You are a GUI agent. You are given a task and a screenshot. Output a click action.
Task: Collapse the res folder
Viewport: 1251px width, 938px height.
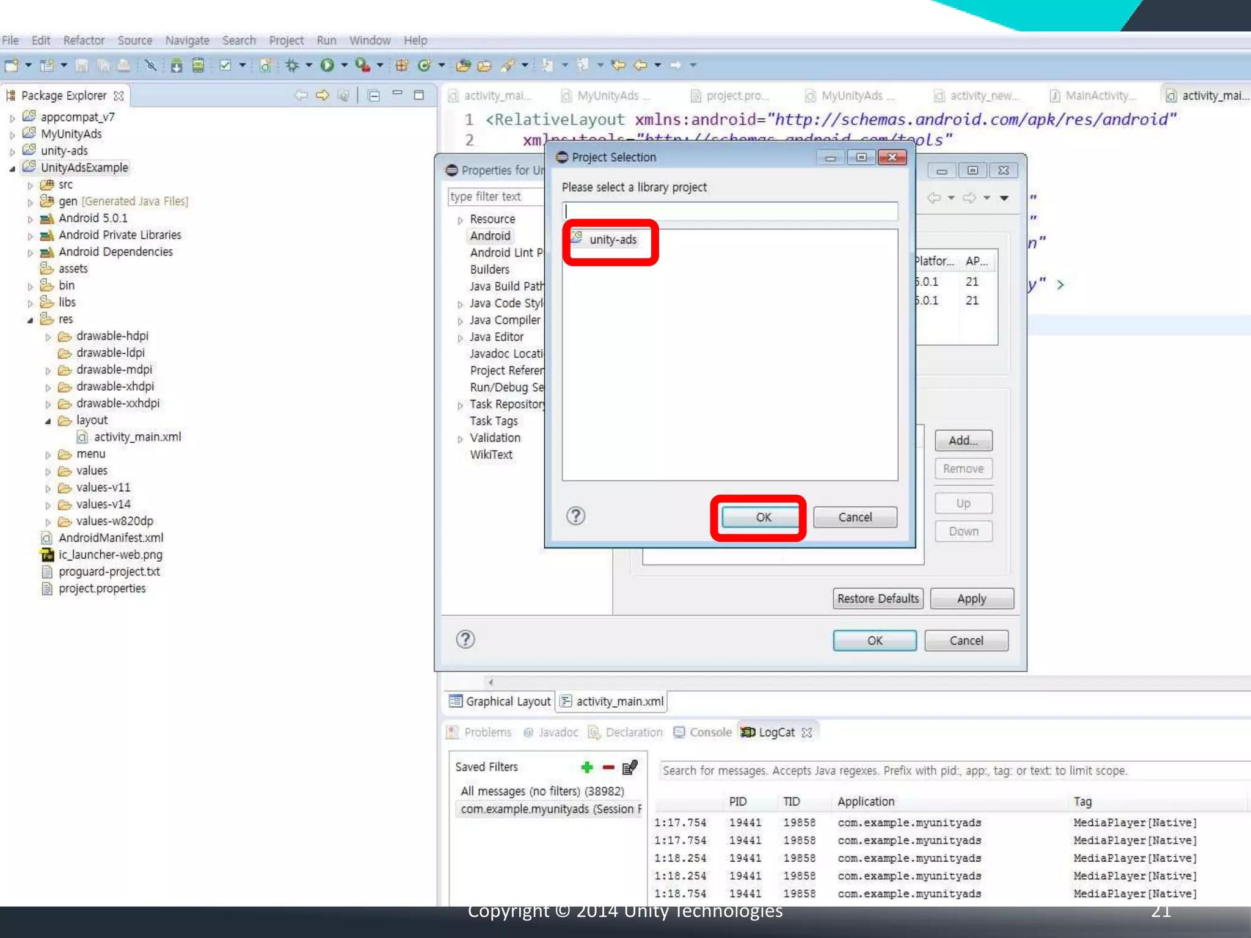pos(30,320)
